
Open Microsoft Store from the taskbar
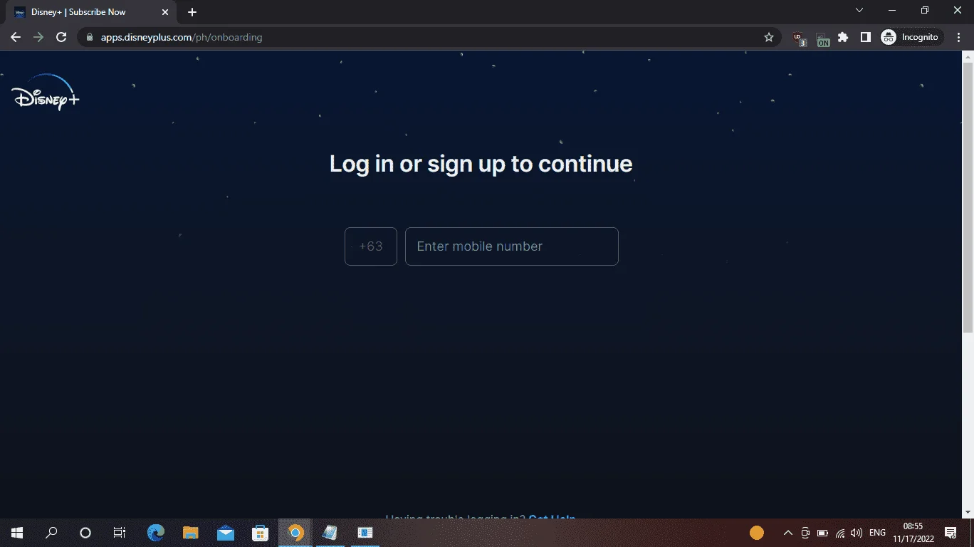260,533
